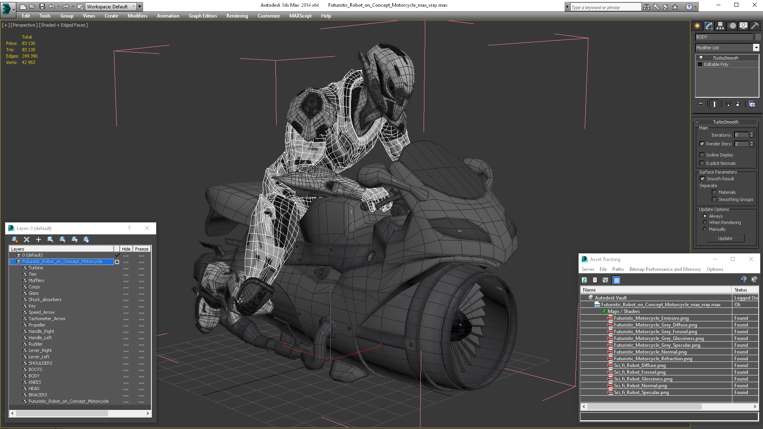The image size is (763, 429).
Task: Open the Edit menu
Action: pyautogui.click(x=26, y=16)
